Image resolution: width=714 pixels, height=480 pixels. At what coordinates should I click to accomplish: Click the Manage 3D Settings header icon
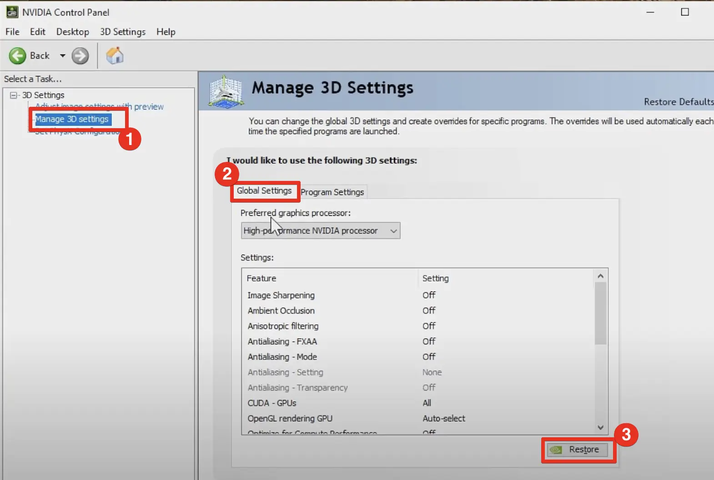pyautogui.click(x=226, y=91)
